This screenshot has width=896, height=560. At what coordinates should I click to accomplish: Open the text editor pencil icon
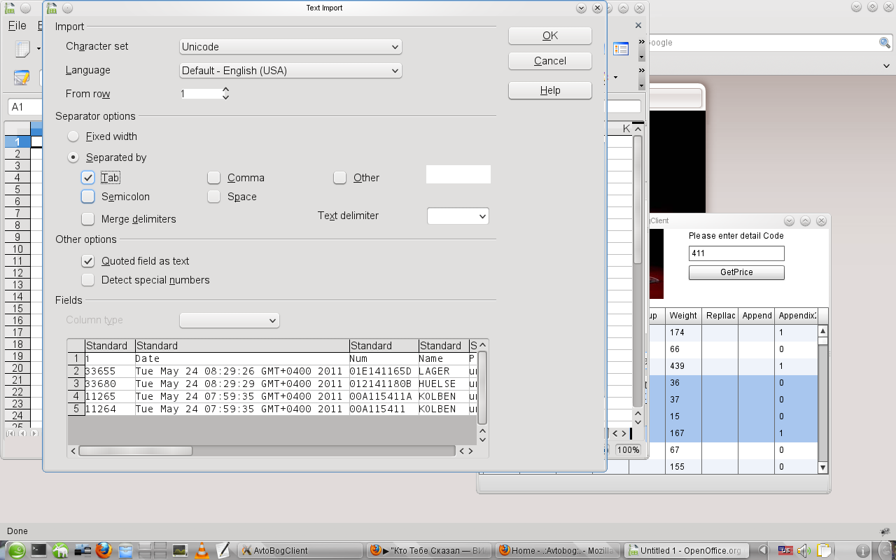pos(223,550)
